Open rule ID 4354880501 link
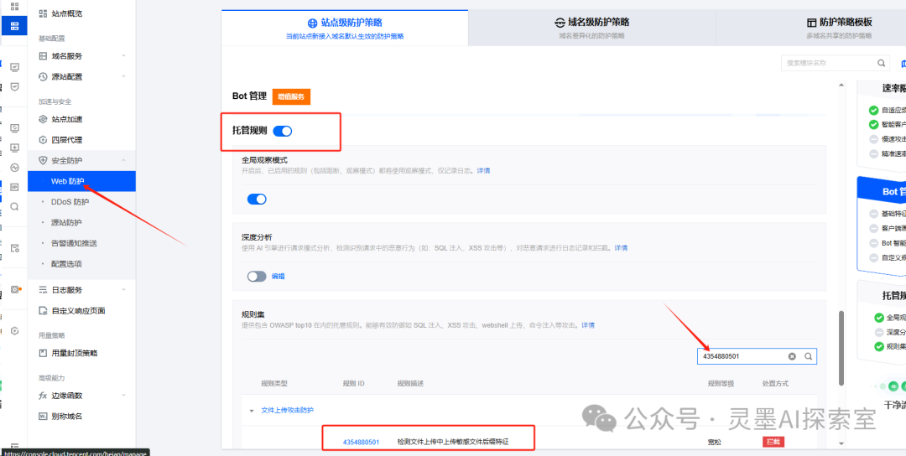 click(361, 442)
